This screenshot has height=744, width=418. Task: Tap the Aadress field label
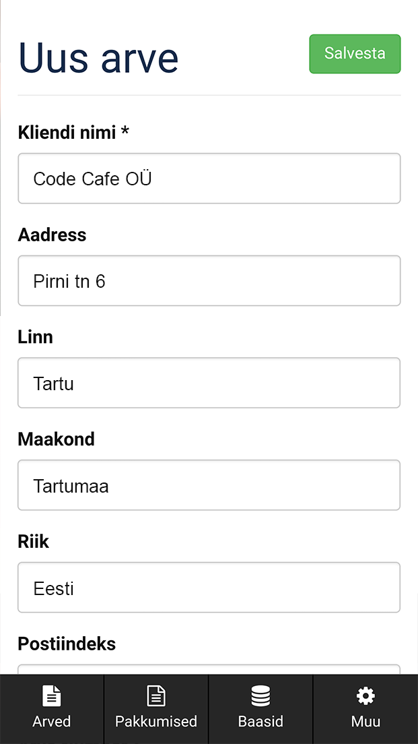[52, 235]
